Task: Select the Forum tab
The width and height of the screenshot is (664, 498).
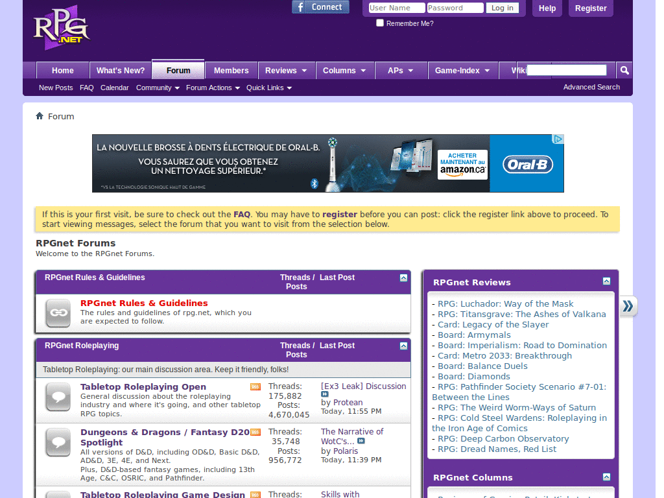Action: coord(178,70)
